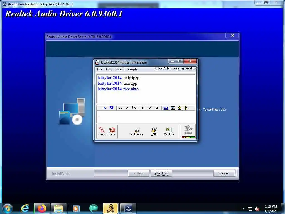Minimize the outer Realtek Audio Driver window
Viewport: 285px width, 214px height.
[259, 3]
